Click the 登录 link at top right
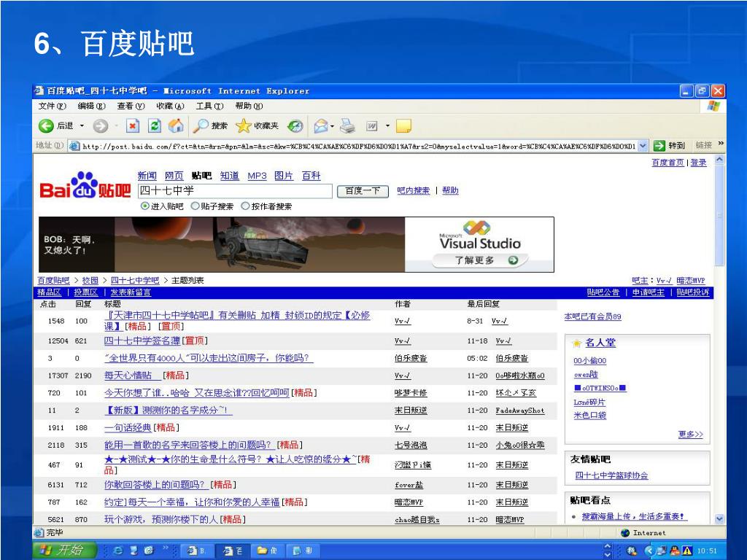 click(x=698, y=163)
